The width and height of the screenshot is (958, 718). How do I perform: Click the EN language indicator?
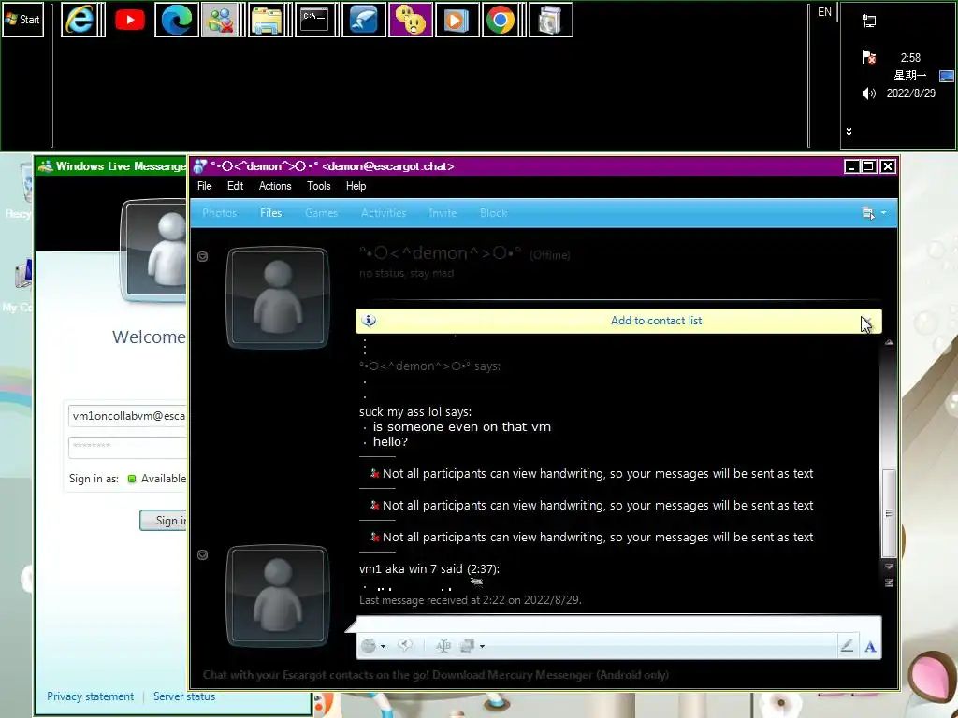[824, 11]
